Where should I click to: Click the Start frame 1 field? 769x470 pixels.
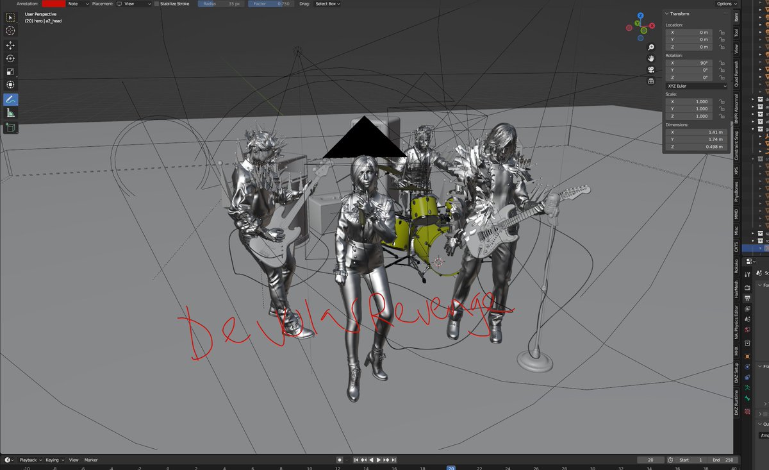[691, 460]
